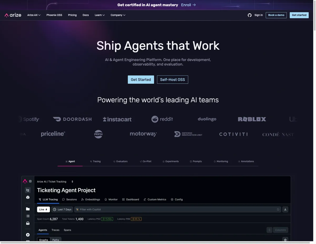Switch to the Monitor tab

pos(111,199)
